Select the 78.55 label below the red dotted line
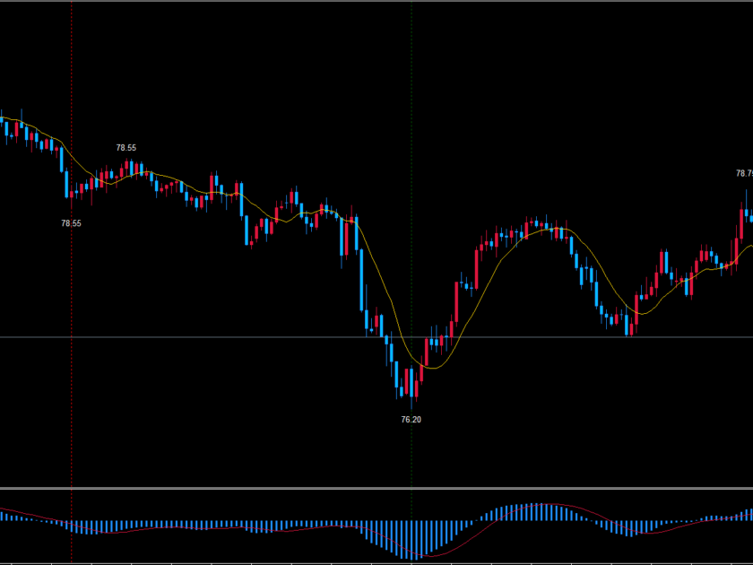This screenshot has width=753, height=565. click(71, 223)
